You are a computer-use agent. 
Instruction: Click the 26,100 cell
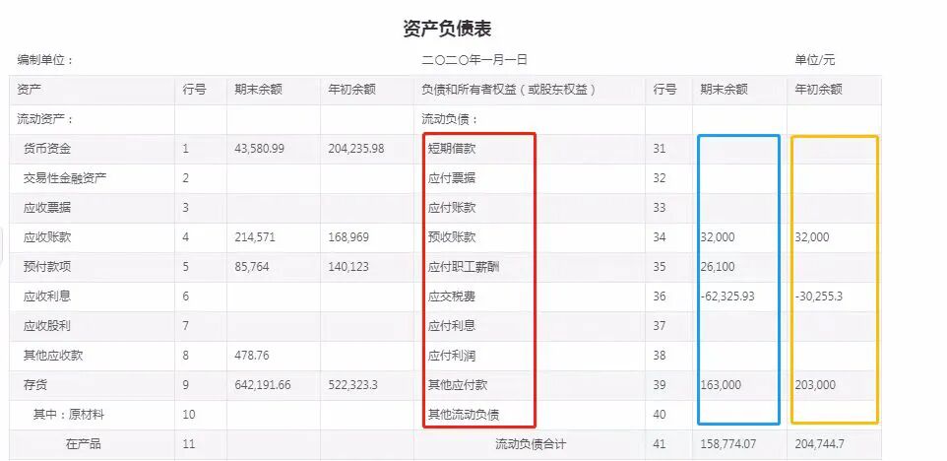(x=718, y=267)
